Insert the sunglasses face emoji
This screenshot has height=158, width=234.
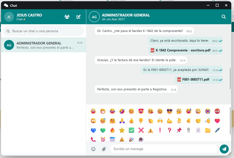(x=170, y=111)
